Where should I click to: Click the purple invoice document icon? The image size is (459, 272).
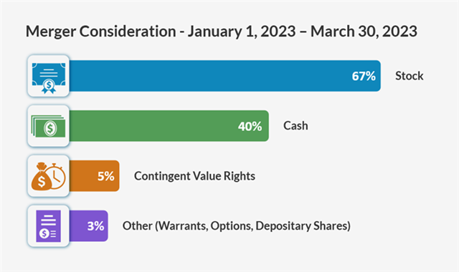click(x=48, y=226)
